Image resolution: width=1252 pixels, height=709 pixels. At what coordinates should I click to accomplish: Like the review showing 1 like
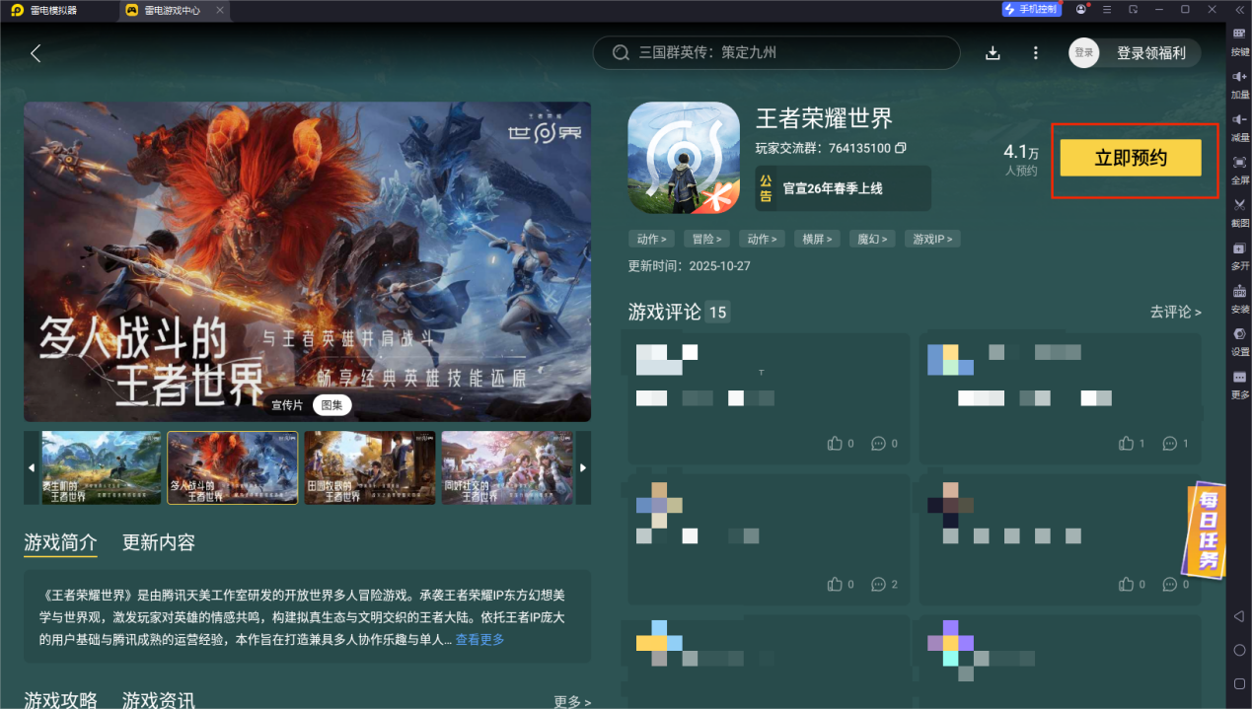(x=1127, y=444)
